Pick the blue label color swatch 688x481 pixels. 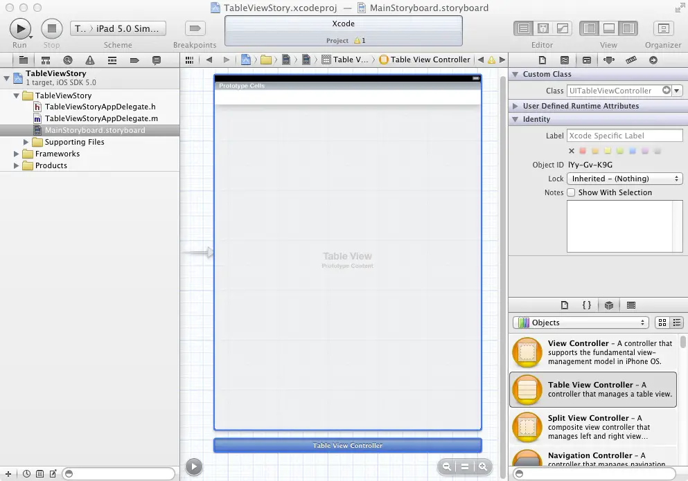tap(632, 151)
